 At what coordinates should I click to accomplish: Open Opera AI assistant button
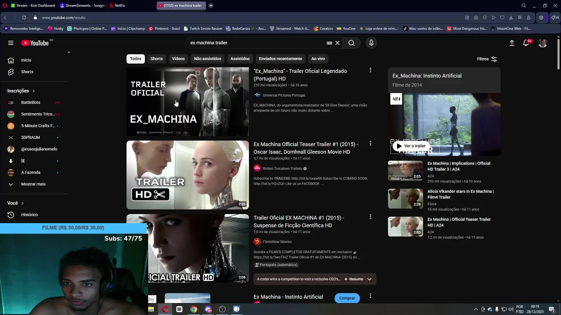555,17
